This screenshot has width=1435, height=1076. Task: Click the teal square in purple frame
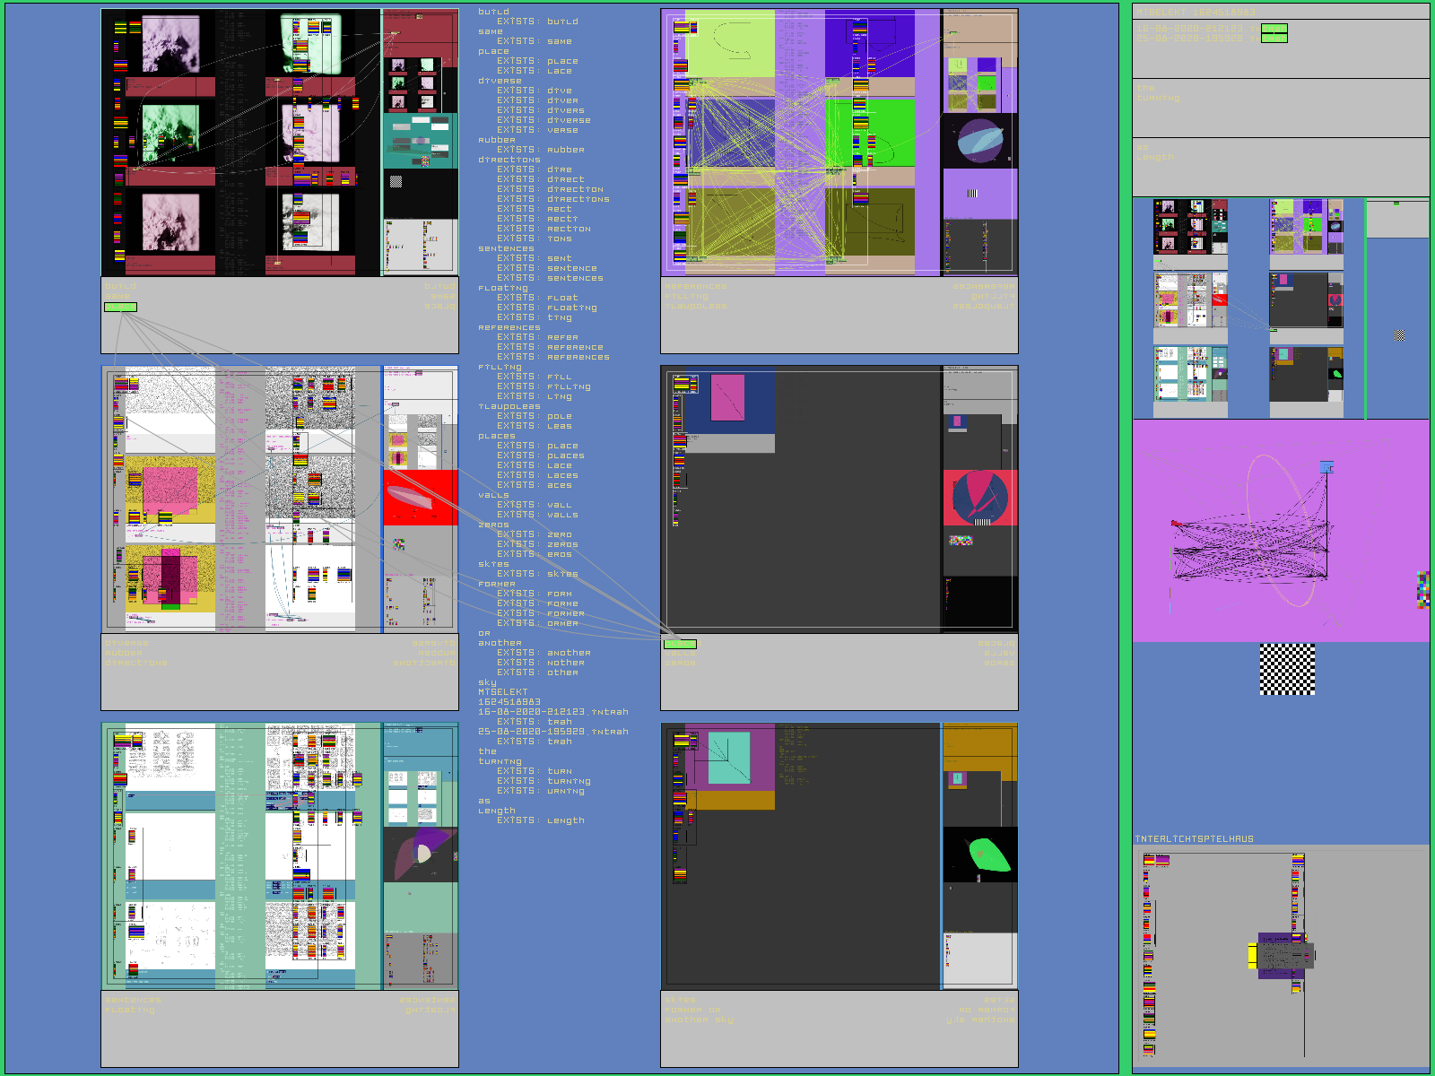click(729, 758)
